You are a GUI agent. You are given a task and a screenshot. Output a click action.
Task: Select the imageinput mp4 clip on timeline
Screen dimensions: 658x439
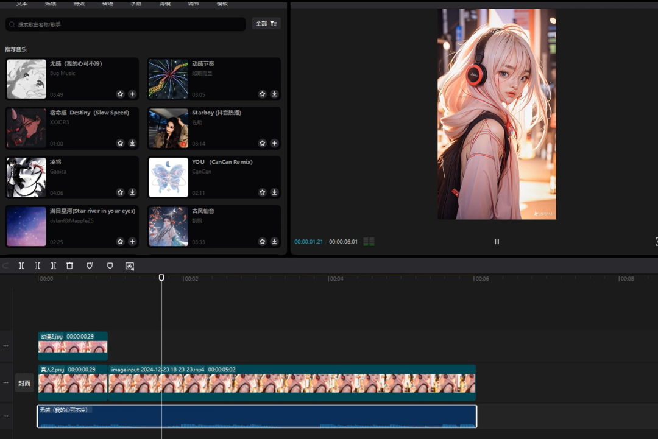[291, 383]
